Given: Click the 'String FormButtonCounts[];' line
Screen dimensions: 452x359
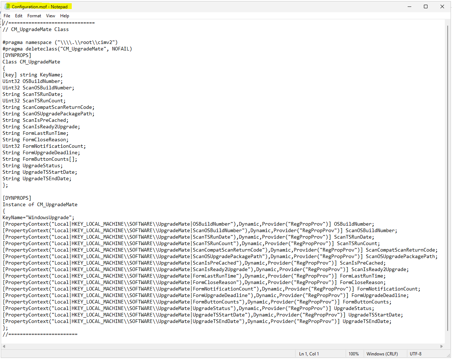Looking at the screenshot, I should coord(40,159).
